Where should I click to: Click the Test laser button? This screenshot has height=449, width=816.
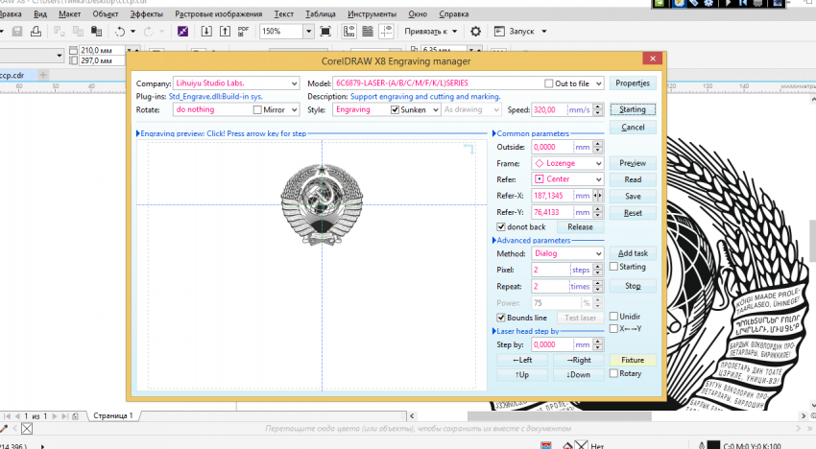tap(580, 318)
